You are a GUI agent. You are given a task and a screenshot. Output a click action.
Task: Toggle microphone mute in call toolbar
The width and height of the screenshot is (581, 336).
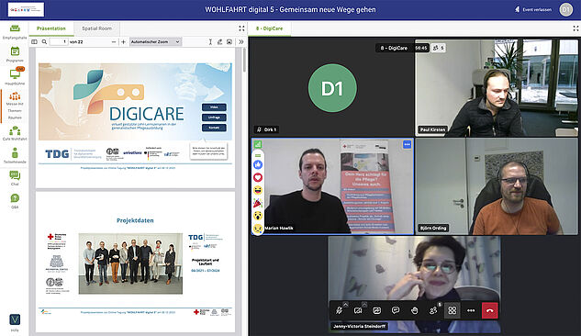339,310
